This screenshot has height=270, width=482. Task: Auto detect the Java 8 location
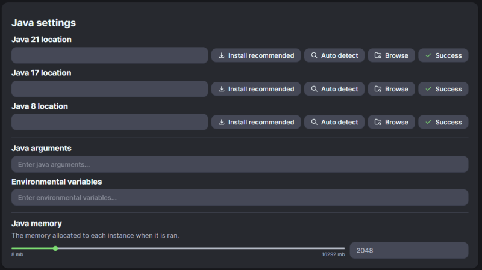[334, 122]
